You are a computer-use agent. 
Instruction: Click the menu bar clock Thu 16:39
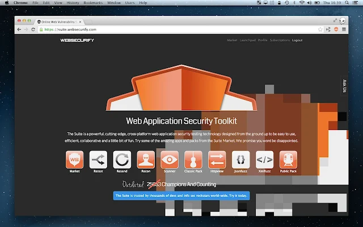(x=332, y=3)
